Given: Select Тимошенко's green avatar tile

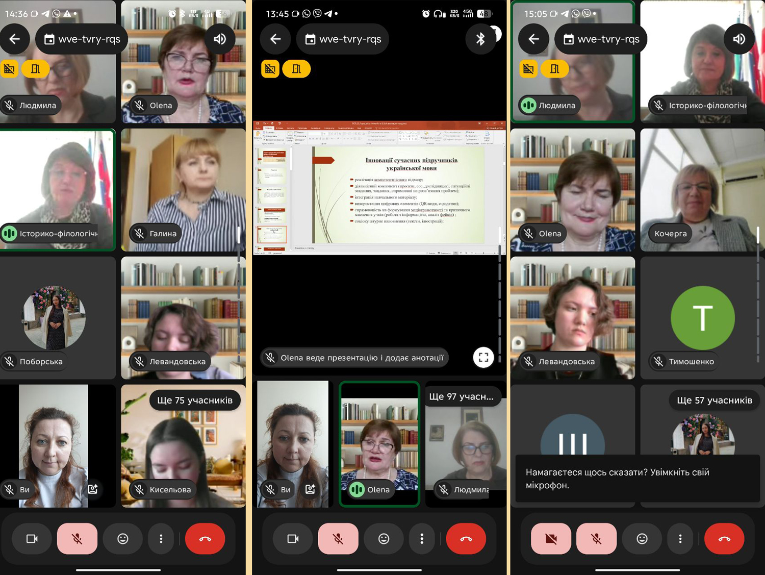Looking at the screenshot, I should tap(702, 318).
